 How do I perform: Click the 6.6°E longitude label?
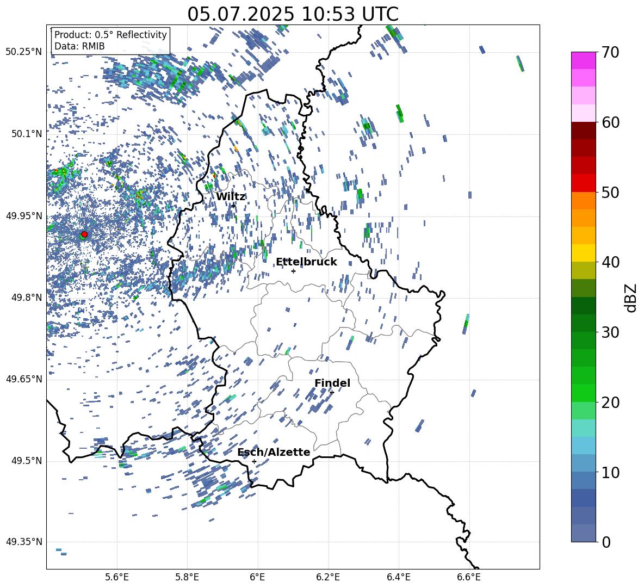point(469,577)
